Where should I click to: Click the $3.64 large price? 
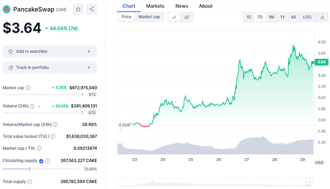click(x=22, y=28)
